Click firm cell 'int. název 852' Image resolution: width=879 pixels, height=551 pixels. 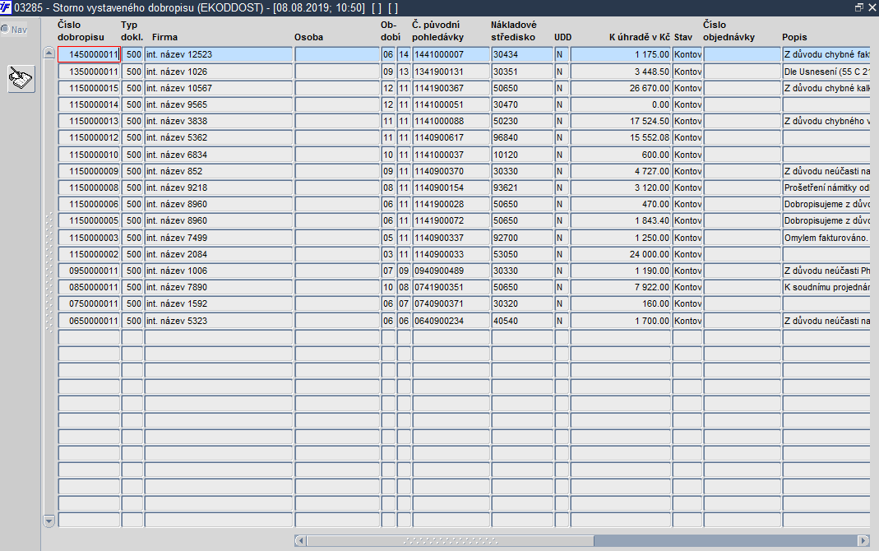click(x=219, y=171)
